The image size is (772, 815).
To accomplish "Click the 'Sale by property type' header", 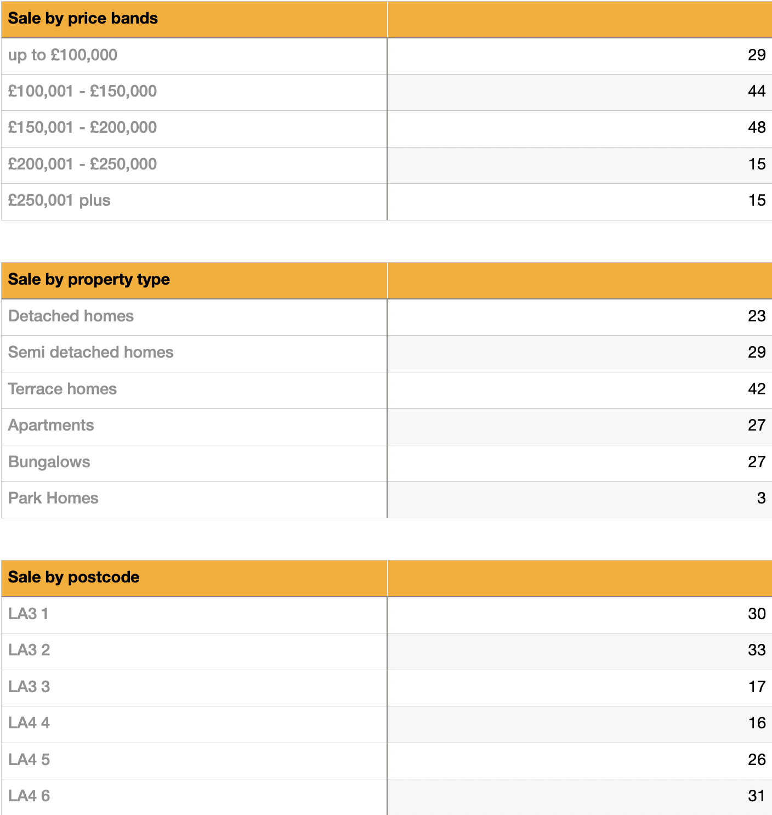I will (x=89, y=280).
